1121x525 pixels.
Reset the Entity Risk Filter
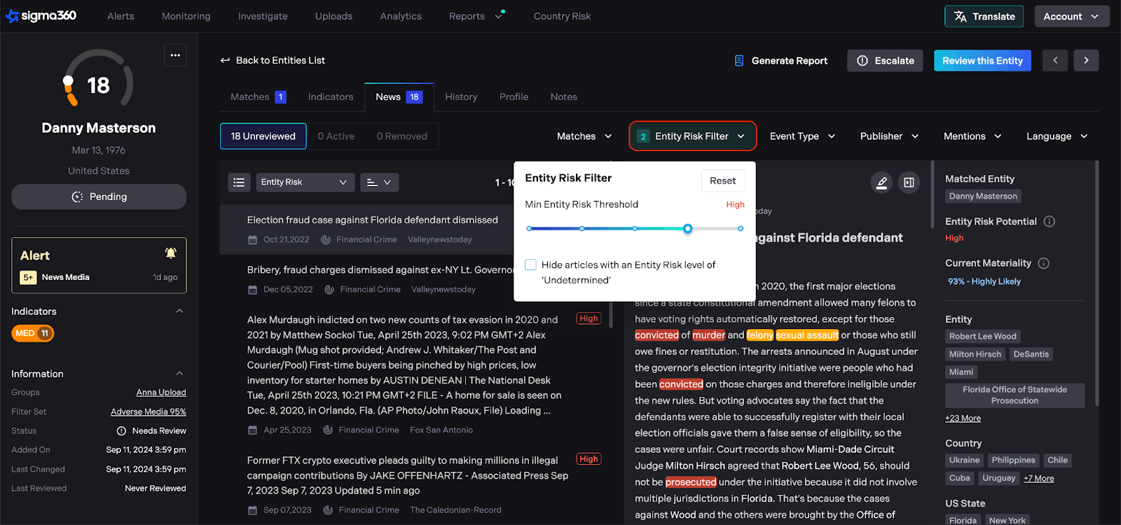point(722,181)
